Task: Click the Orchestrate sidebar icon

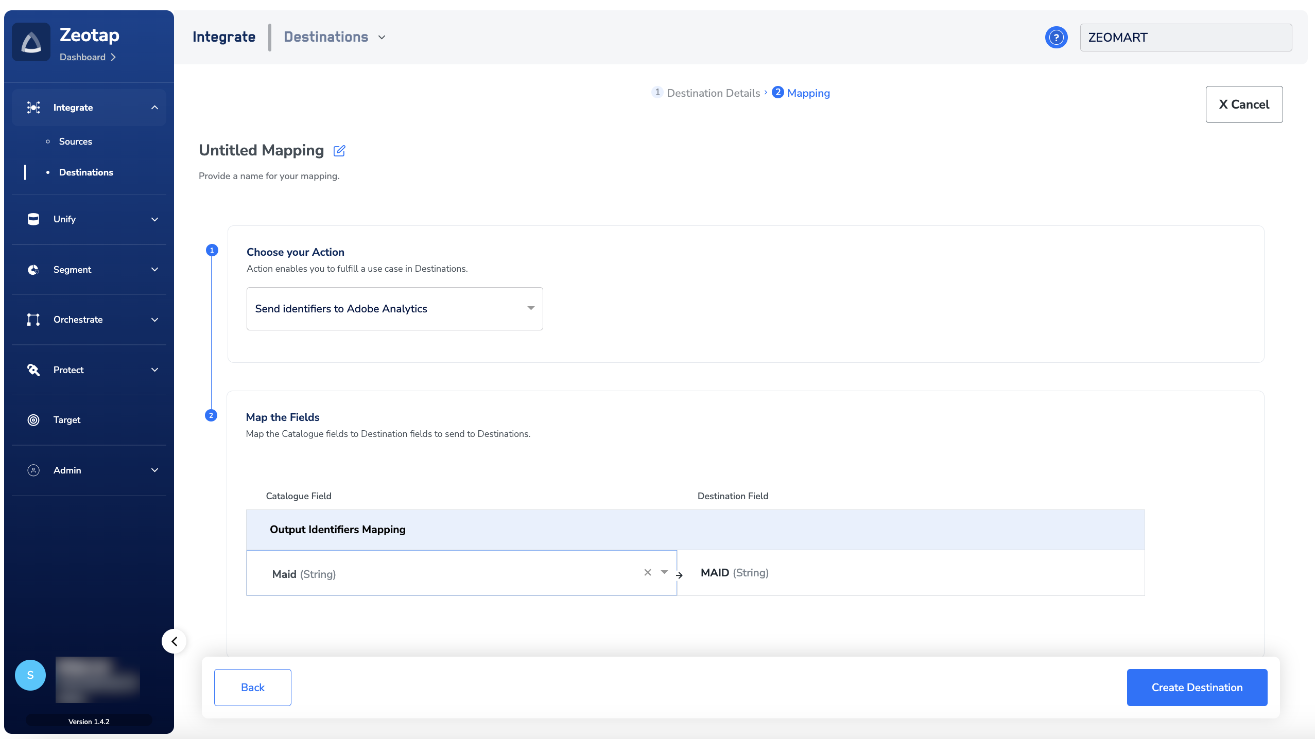Action: click(x=33, y=320)
